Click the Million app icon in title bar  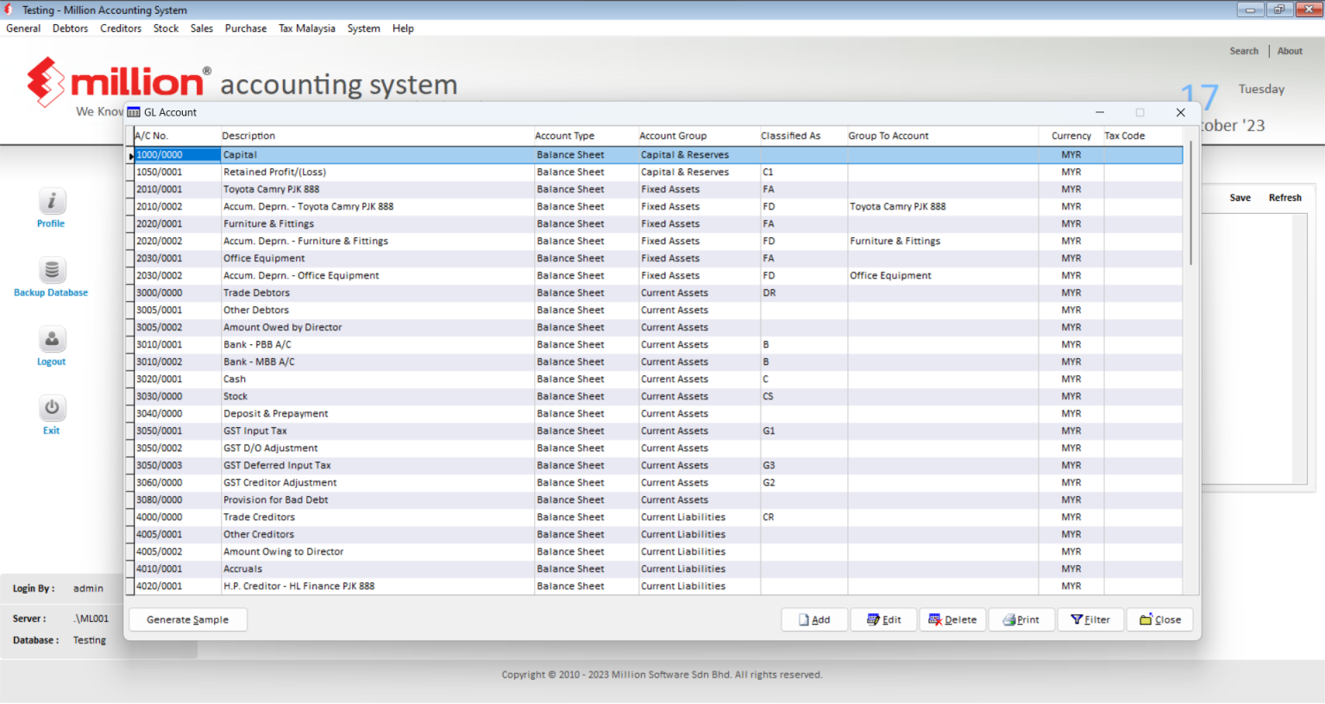(9, 9)
